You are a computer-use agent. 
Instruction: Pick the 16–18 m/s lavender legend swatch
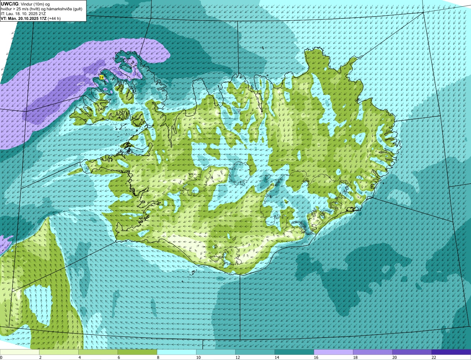pos(333,352)
